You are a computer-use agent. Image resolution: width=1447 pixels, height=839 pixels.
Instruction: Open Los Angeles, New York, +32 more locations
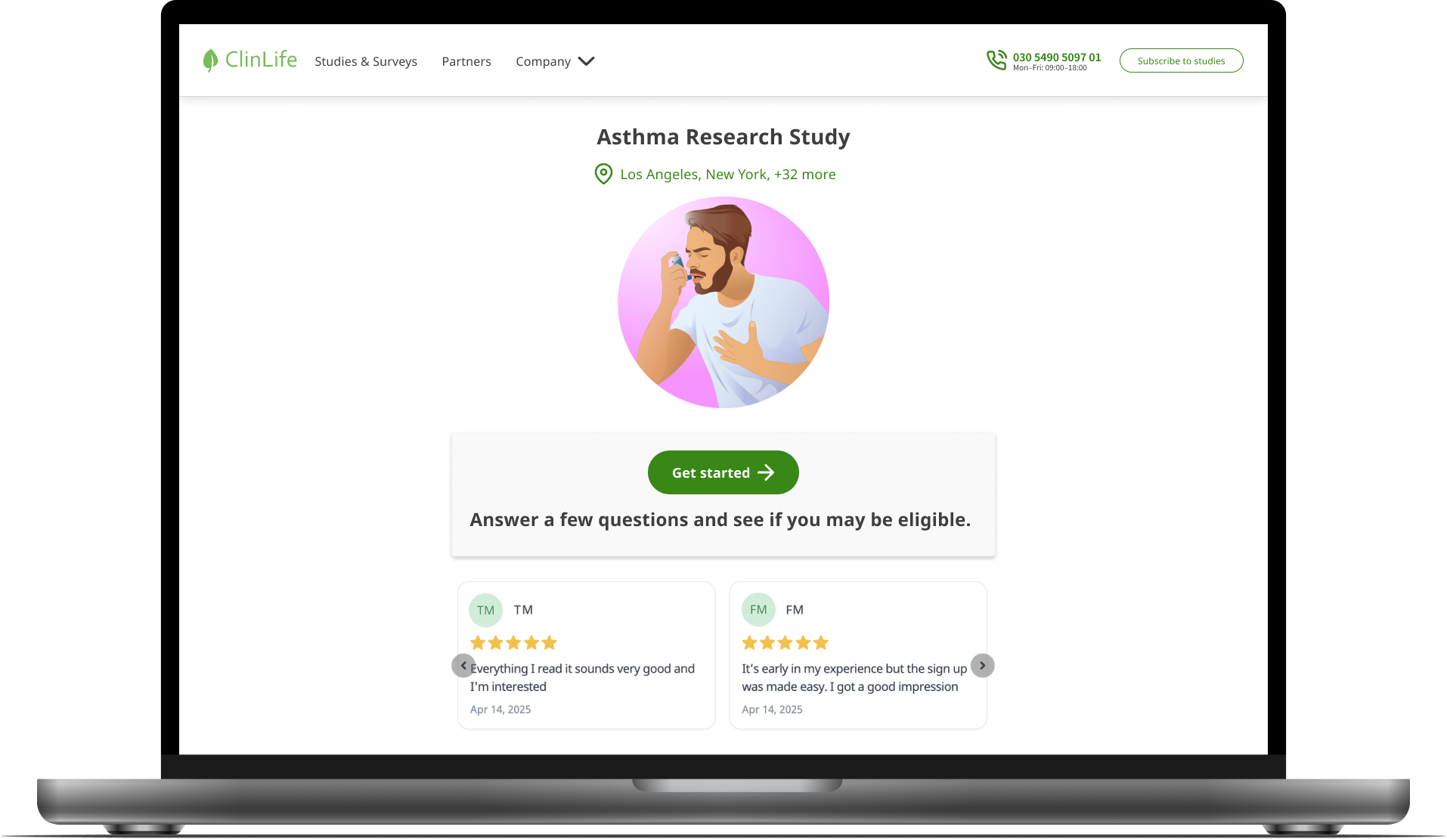pyautogui.click(x=727, y=175)
